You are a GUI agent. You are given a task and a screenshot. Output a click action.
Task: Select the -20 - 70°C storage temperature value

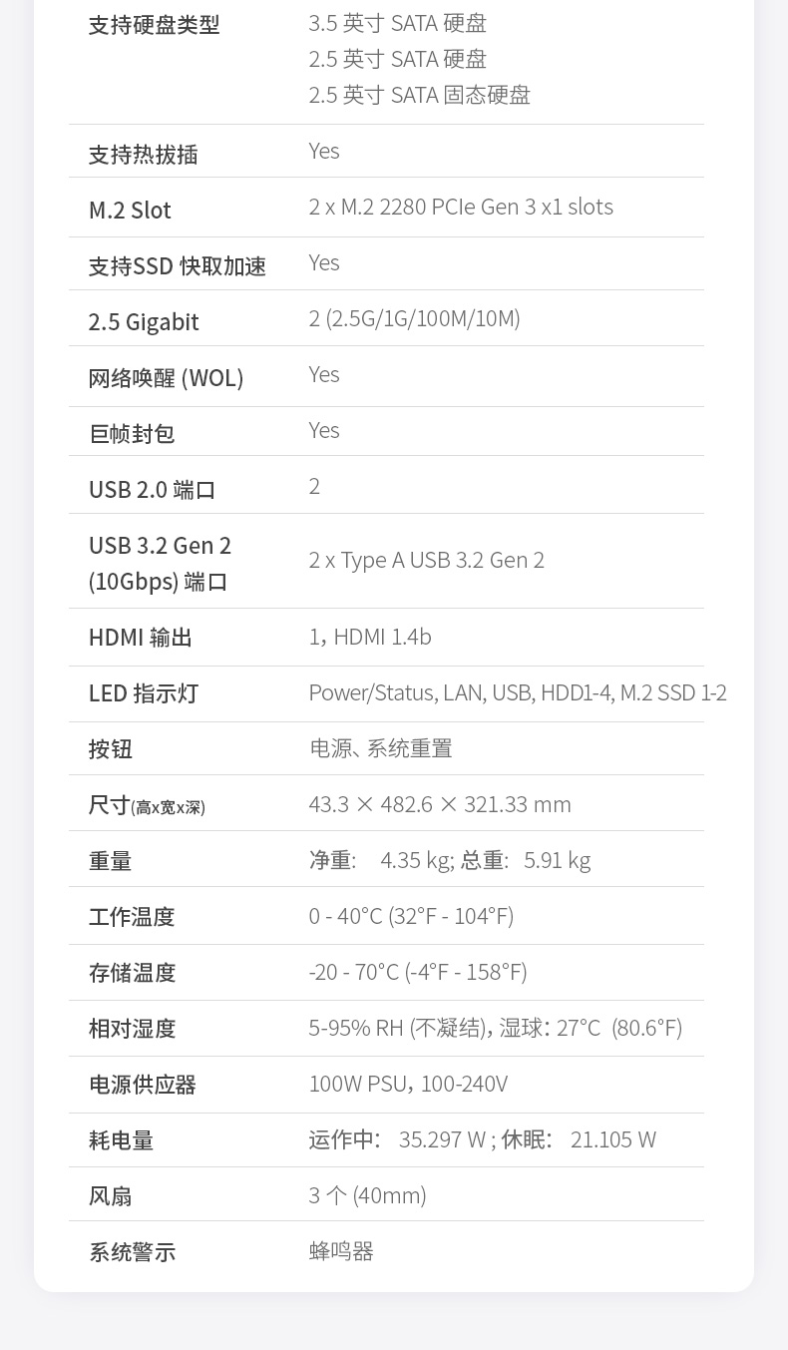(x=417, y=972)
